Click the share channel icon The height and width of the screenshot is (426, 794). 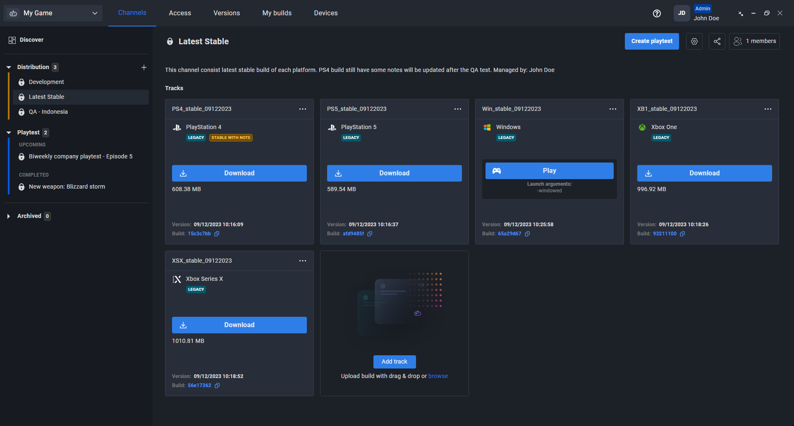pos(717,41)
